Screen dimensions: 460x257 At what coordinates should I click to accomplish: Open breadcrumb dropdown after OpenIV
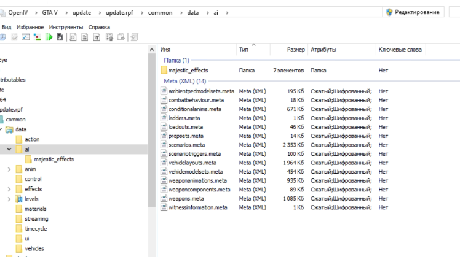pyautogui.click(x=36, y=13)
